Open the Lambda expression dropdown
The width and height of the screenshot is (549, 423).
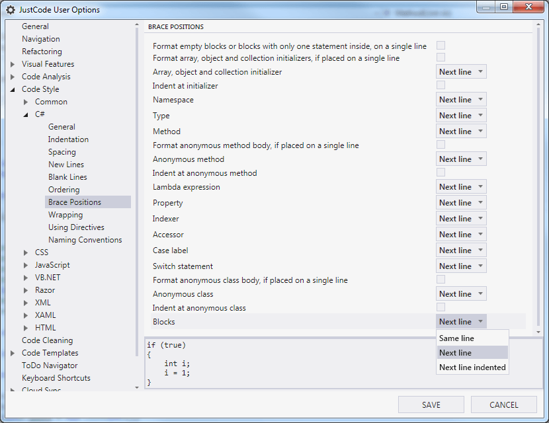coord(461,187)
